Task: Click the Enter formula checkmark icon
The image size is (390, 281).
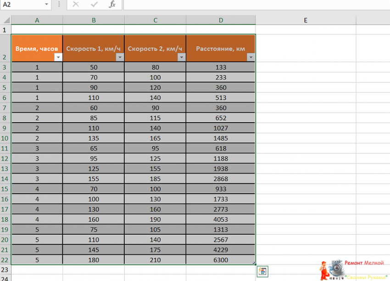Action: [x=94, y=5]
